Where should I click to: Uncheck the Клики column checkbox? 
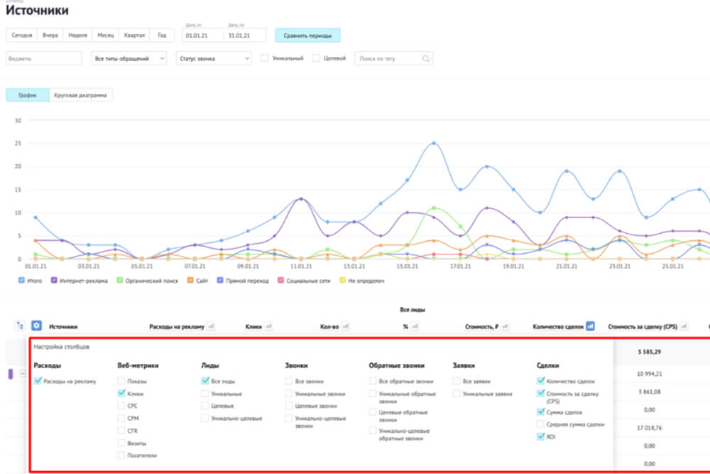(x=121, y=393)
